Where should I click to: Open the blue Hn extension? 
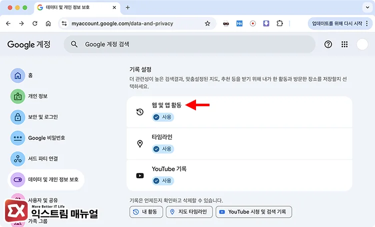pyautogui.click(x=239, y=24)
